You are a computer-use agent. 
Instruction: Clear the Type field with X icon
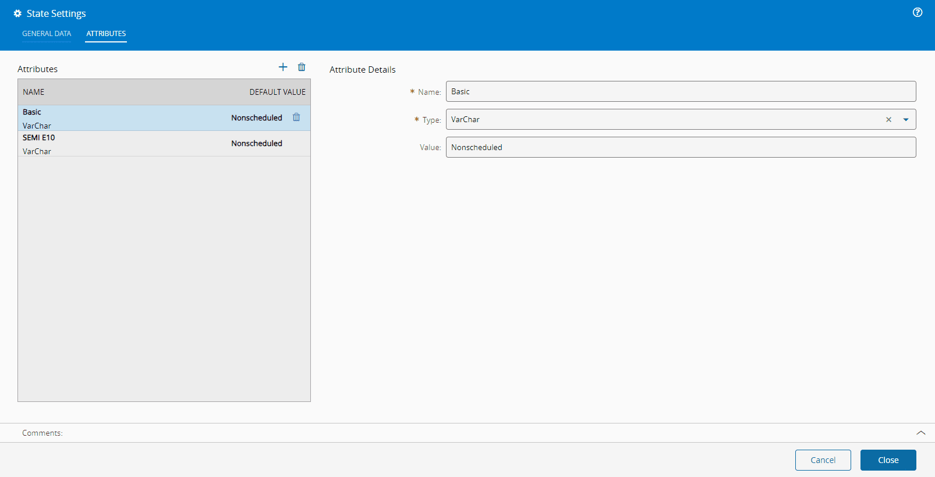click(x=888, y=120)
